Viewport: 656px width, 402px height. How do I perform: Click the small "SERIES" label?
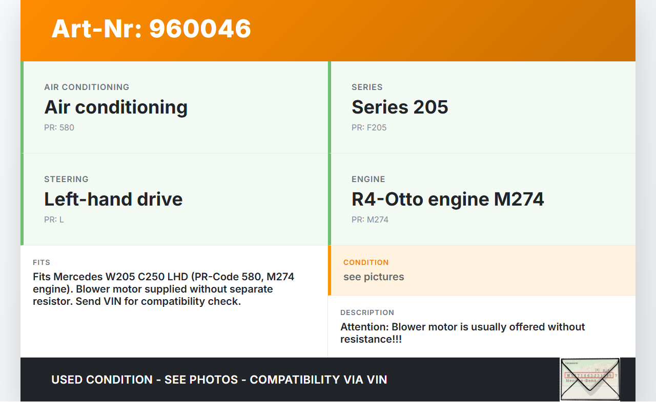pos(367,87)
